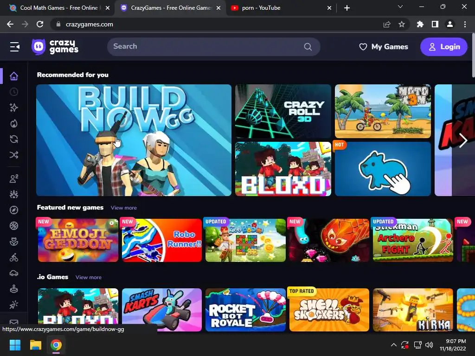Open the click-burst category sidebar icon
This screenshot has height=356, width=475.
14,305
